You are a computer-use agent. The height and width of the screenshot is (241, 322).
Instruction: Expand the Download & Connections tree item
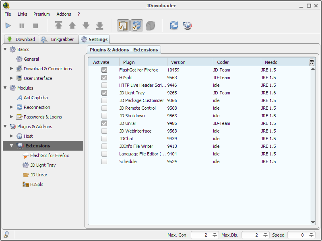click(12, 69)
